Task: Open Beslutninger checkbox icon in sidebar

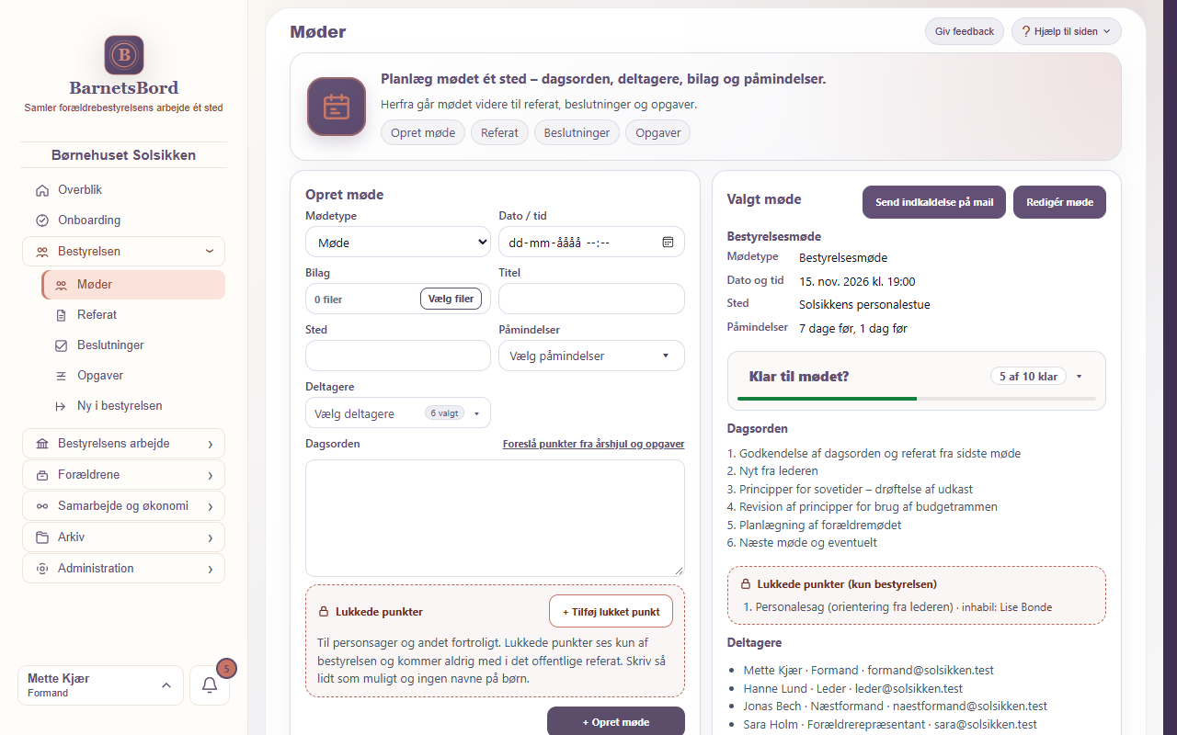Action: click(62, 345)
